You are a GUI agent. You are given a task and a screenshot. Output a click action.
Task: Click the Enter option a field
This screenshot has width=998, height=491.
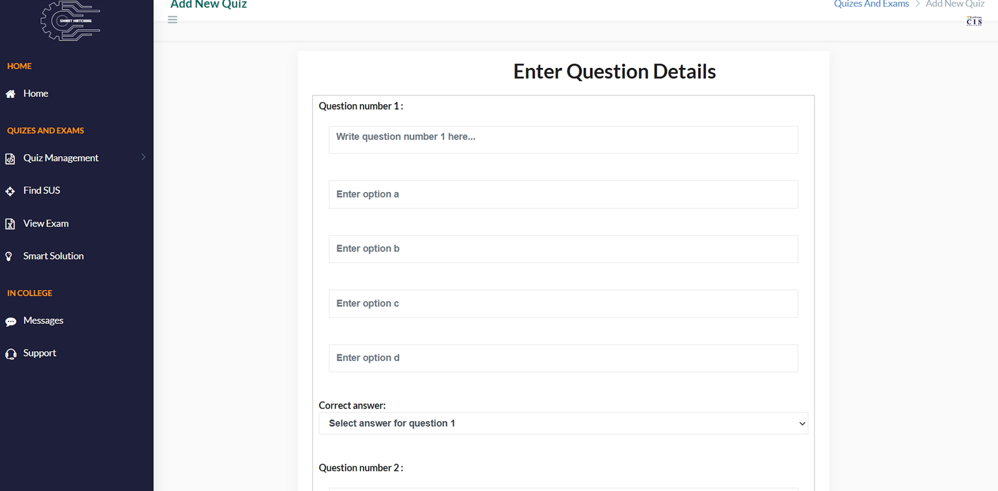tap(563, 195)
